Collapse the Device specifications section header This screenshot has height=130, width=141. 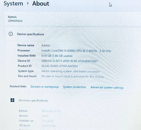coord(73,34)
